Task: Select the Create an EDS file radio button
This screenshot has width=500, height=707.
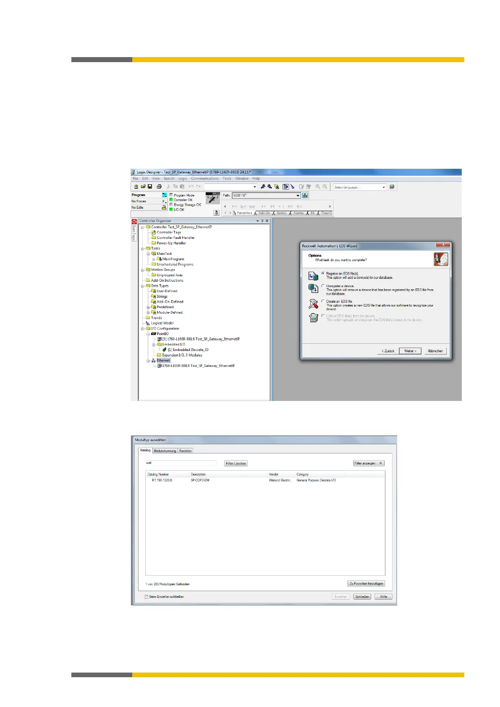Action: point(323,301)
